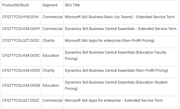Click Business Central Essentials (Non-Profit Pricing) title

point(116,70)
